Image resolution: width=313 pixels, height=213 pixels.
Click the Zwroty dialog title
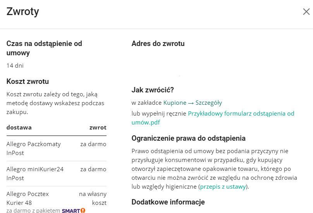click(23, 12)
